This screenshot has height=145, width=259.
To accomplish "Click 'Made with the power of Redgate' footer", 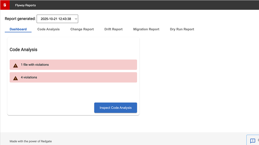I will pos(31,141).
